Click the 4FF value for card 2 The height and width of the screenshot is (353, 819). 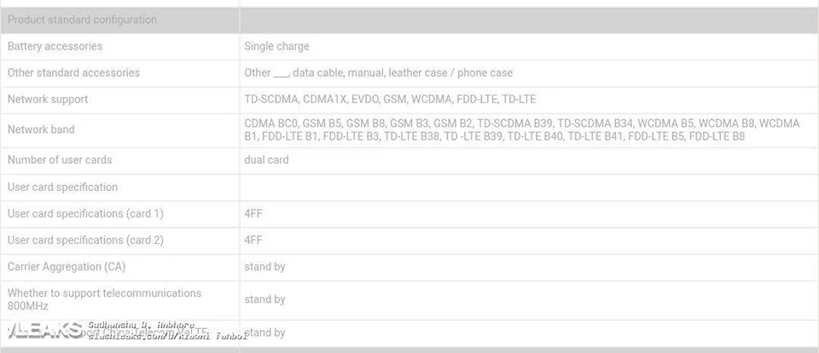253,240
